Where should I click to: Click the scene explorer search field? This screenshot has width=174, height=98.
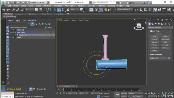[x=17, y=24]
